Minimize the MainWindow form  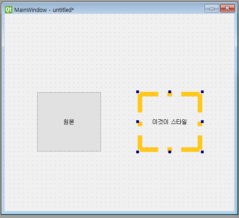pyautogui.click(x=211, y=8)
